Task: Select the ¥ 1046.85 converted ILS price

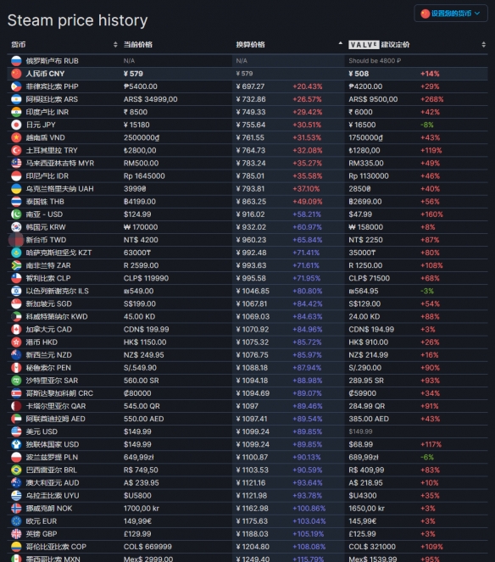Action: (253, 291)
